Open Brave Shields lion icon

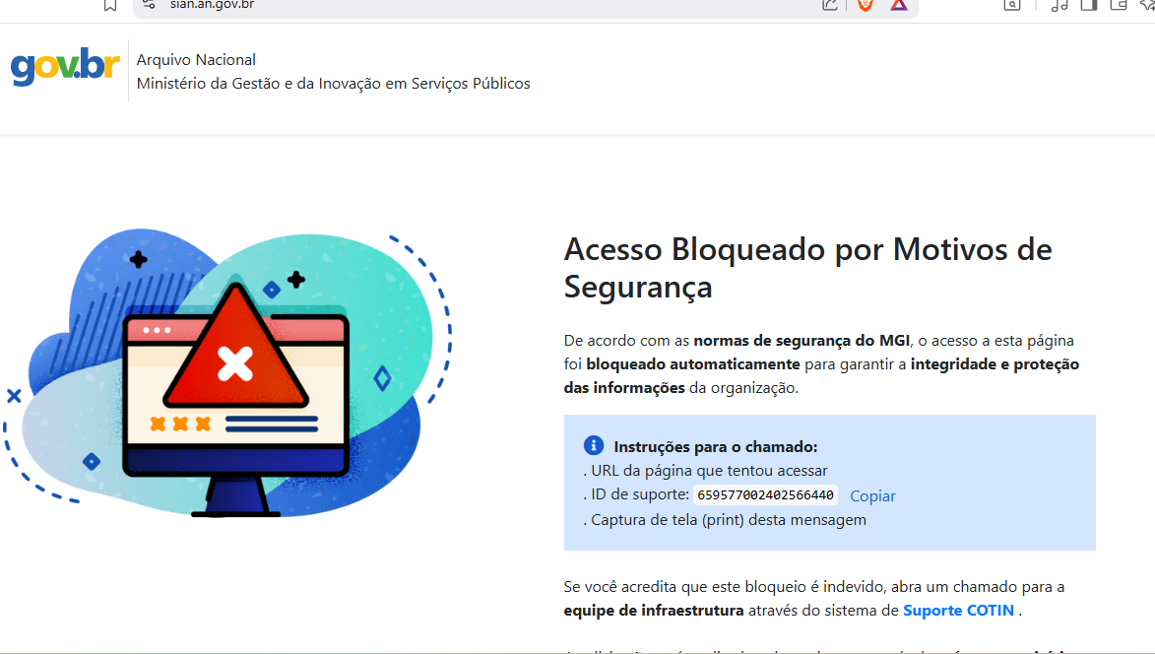click(x=866, y=5)
